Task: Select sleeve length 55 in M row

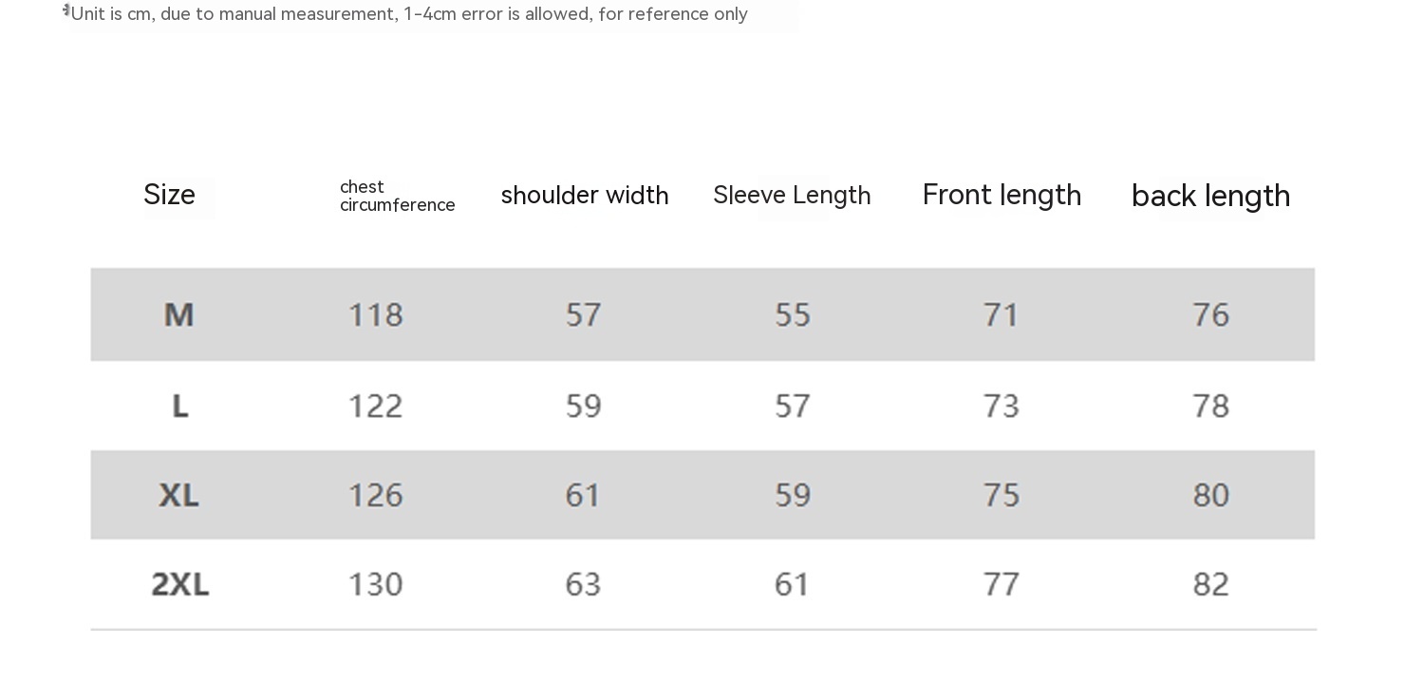Action: [793, 314]
